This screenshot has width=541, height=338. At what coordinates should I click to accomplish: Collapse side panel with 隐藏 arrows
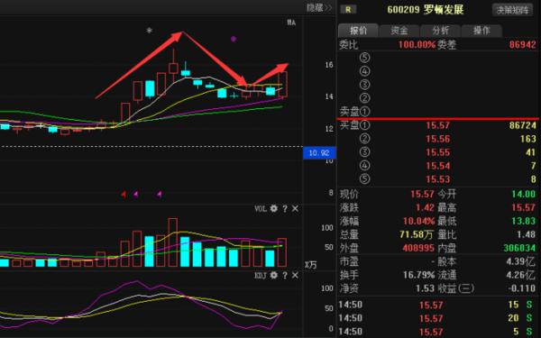coord(319,7)
